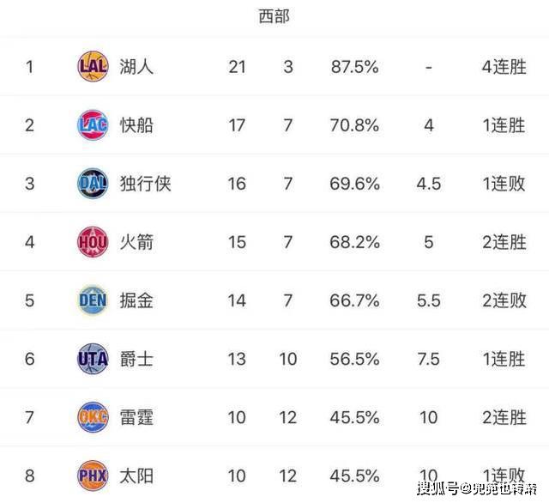Open the 湖人 team name link

click(x=136, y=67)
